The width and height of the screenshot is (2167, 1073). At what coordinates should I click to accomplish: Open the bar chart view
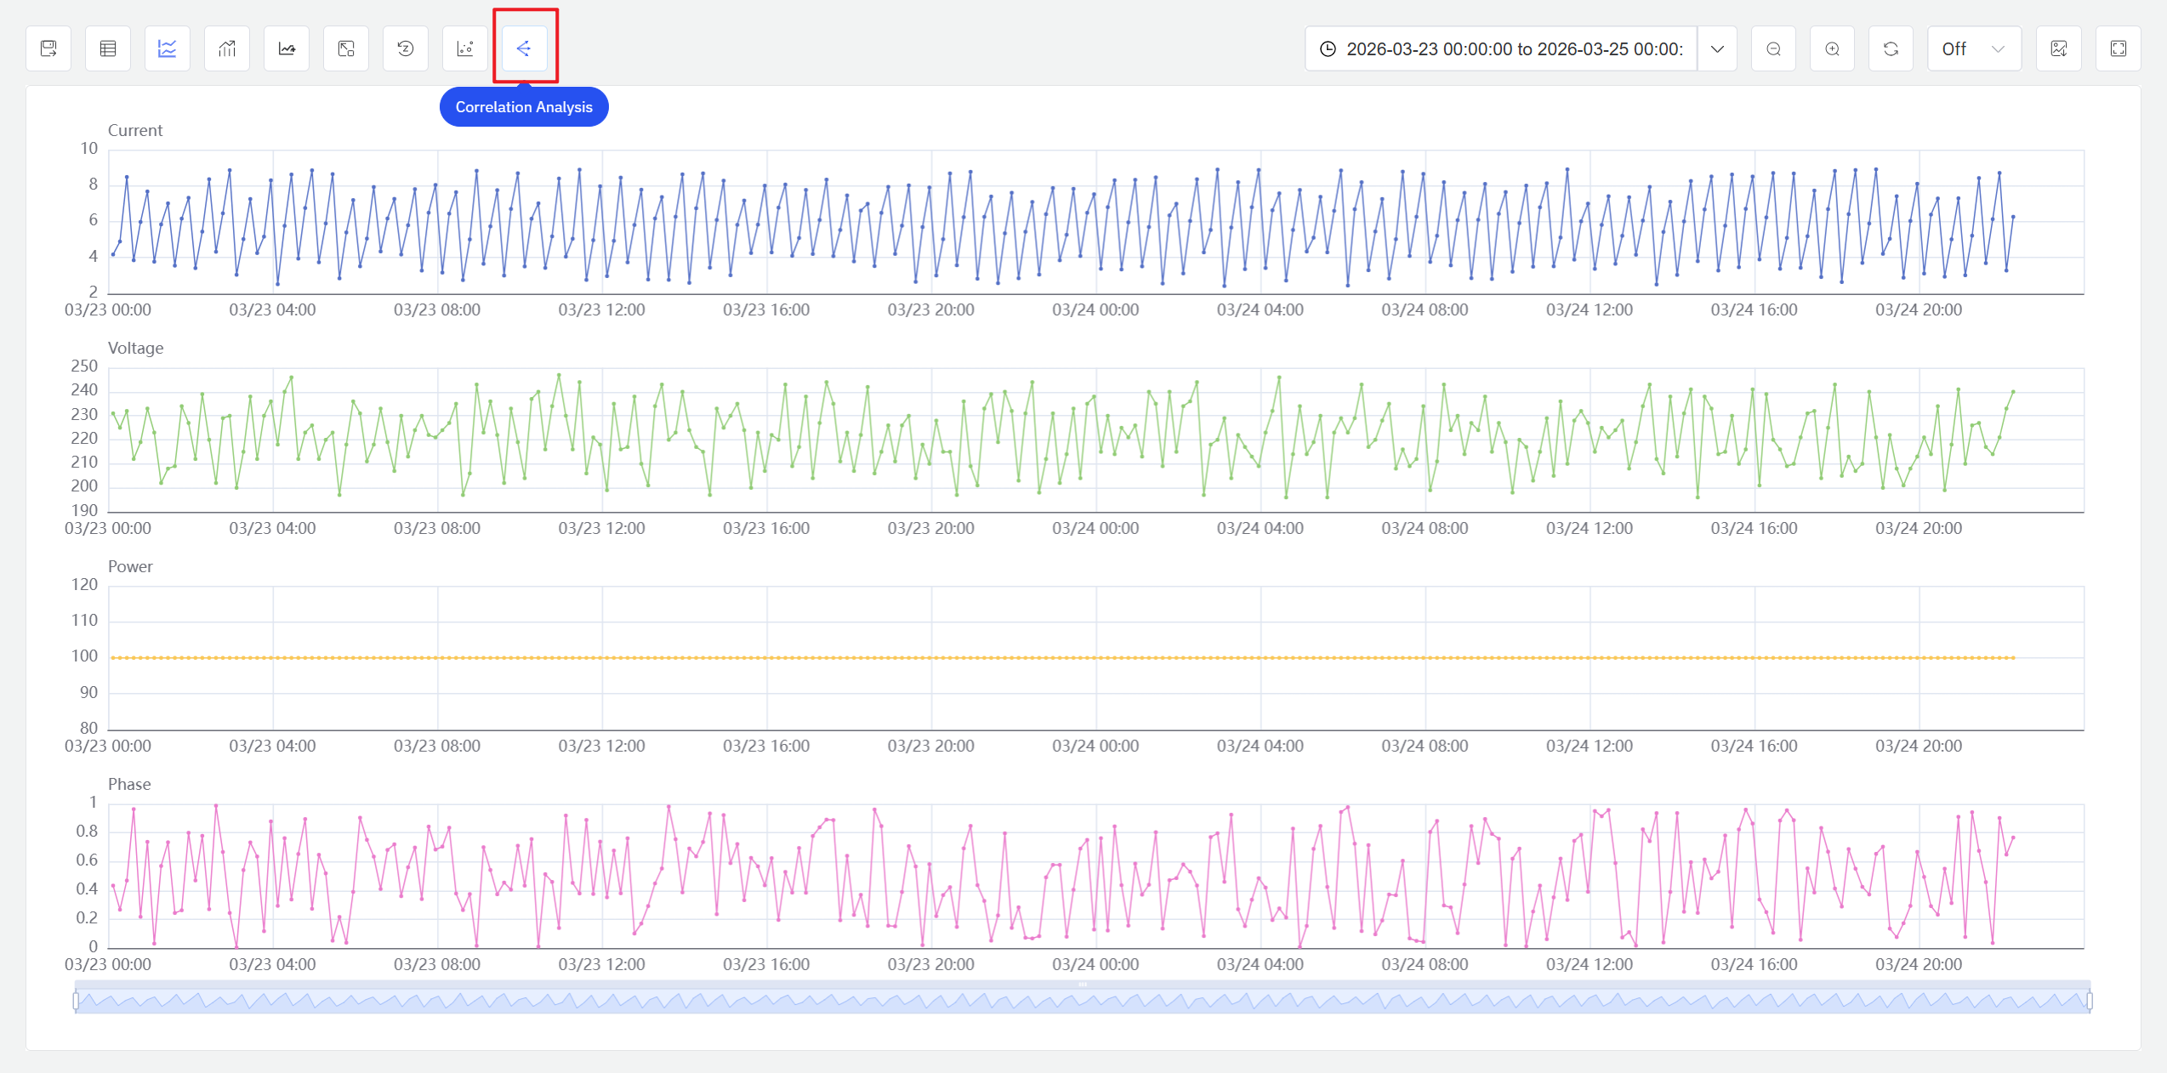(x=226, y=48)
